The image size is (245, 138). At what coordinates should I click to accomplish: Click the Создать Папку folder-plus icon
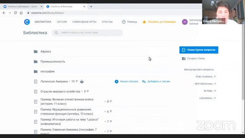184,59
